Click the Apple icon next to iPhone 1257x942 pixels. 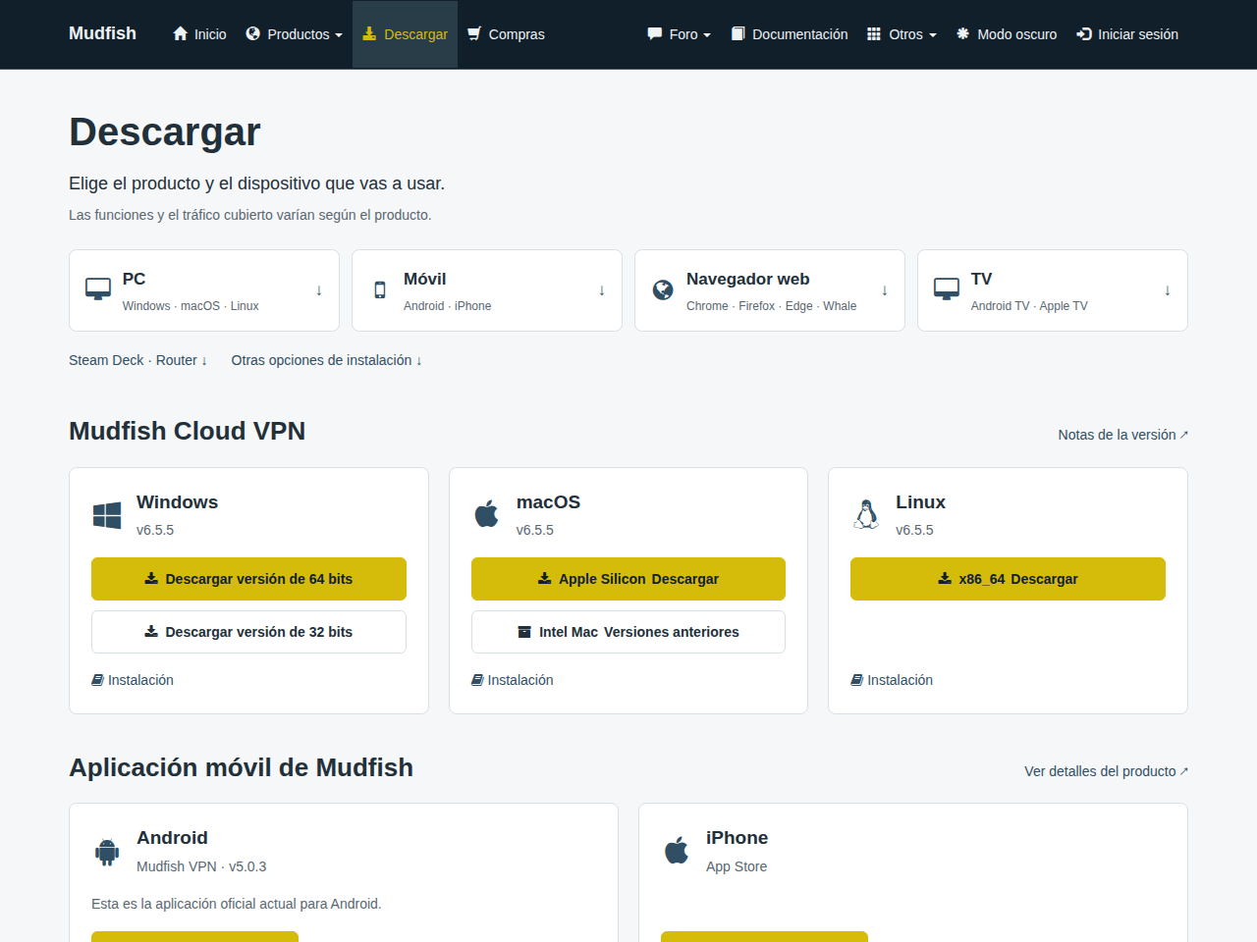(x=677, y=850)
